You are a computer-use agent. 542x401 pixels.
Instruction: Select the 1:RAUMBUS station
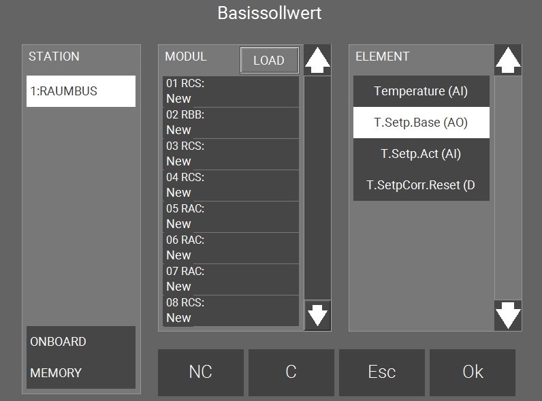point(81,91)
